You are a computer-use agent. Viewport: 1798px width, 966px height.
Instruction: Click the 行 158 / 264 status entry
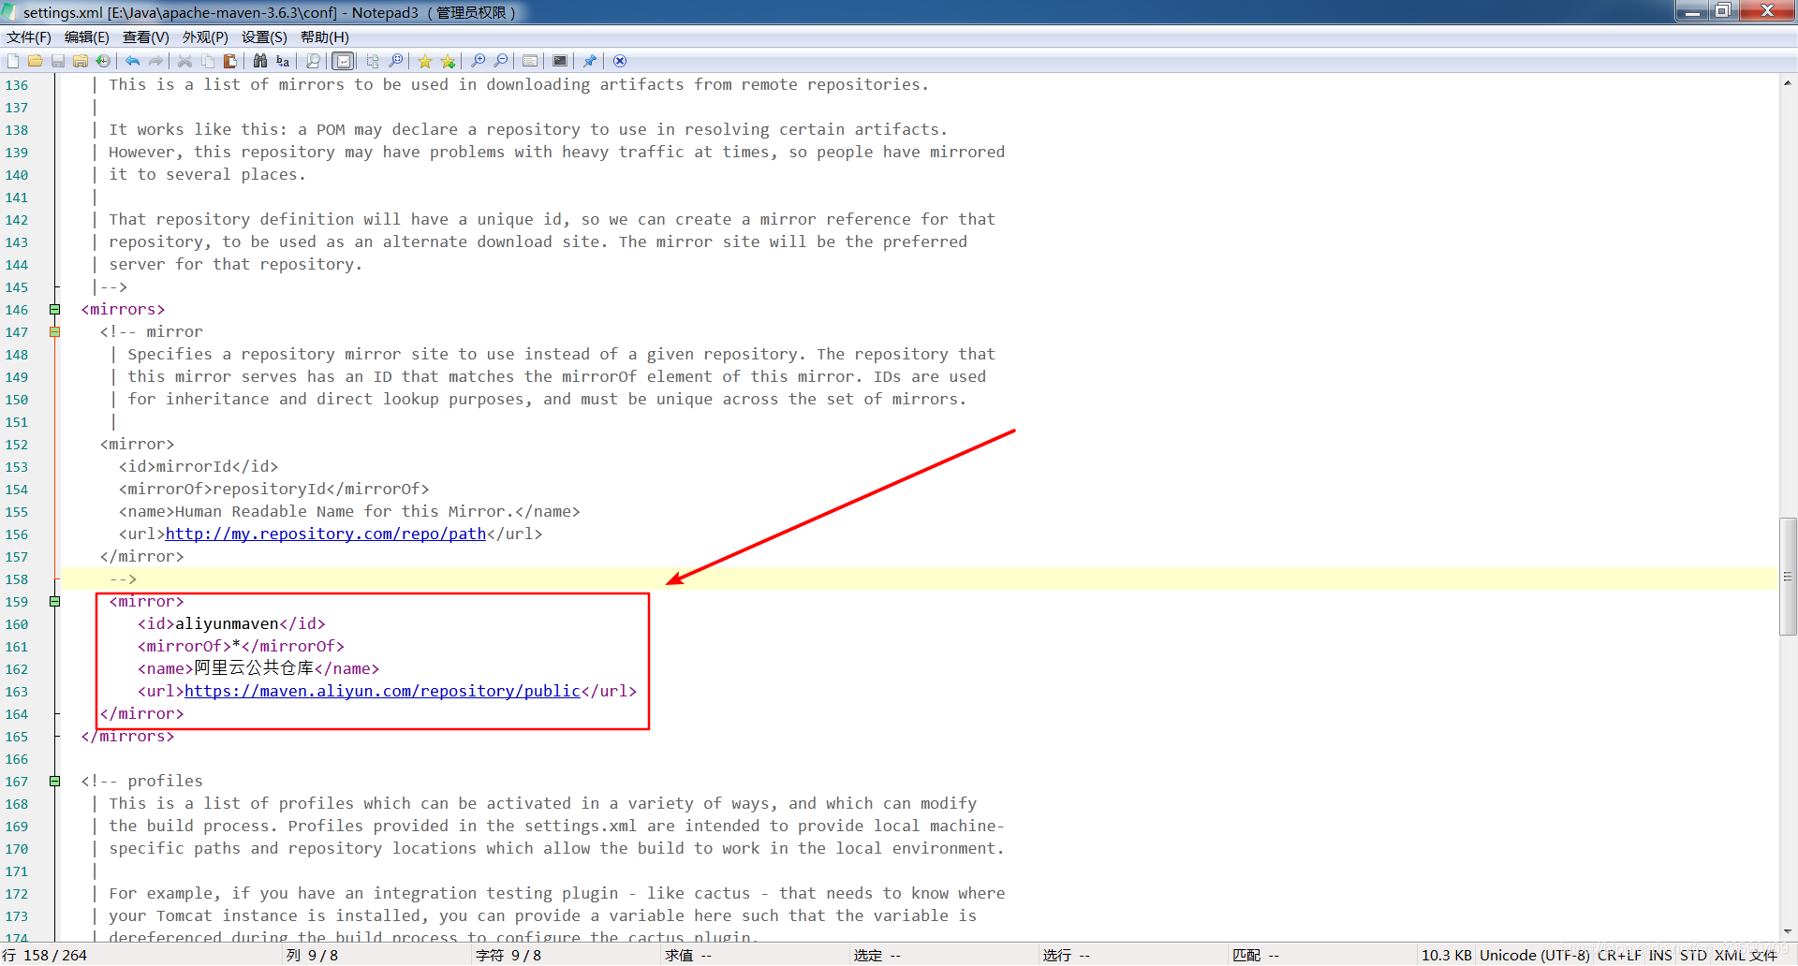click(x=46, y=956)
